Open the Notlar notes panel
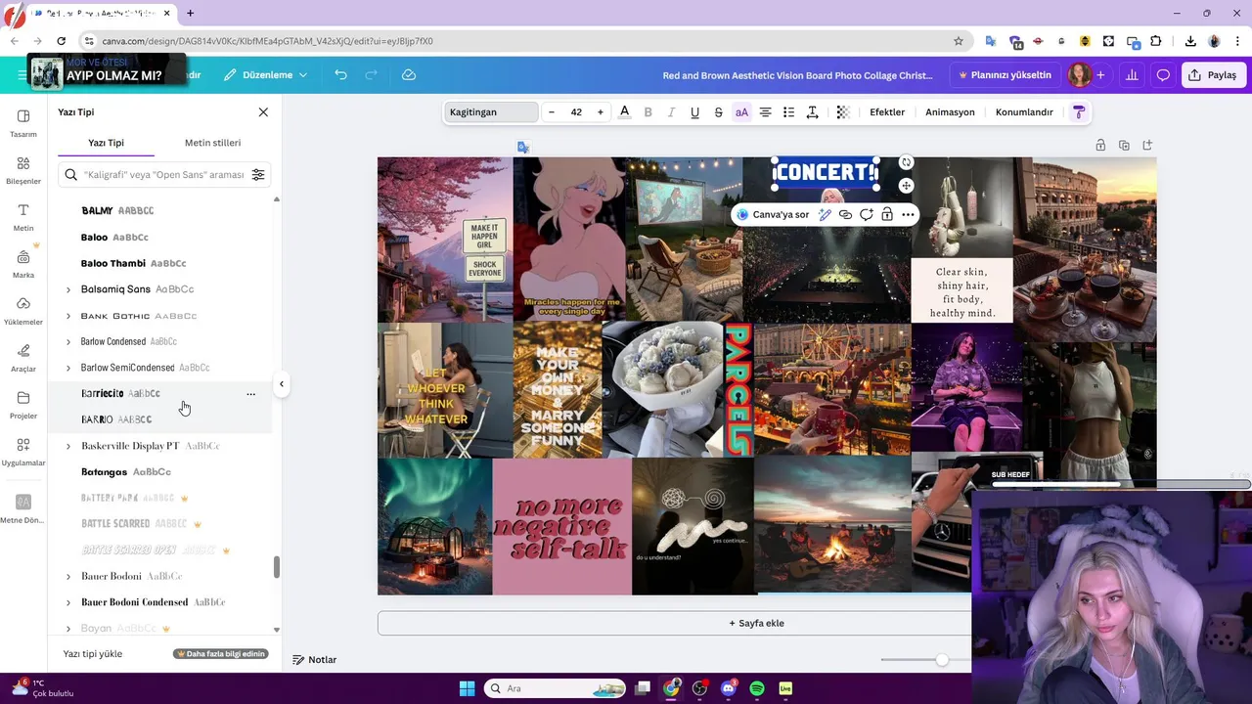This screenshot has width=1252, height=704. (315, 660)
